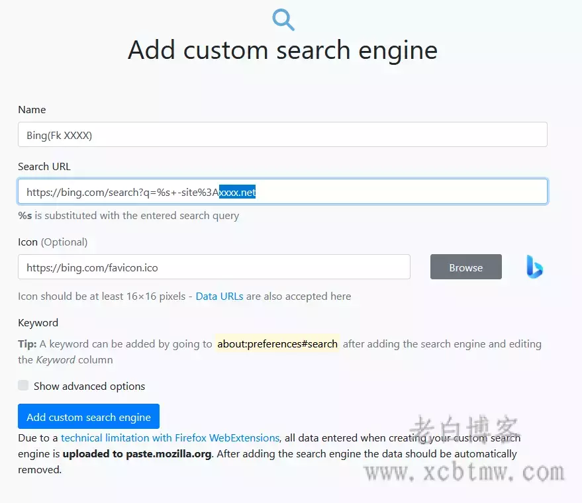
Task: Click the www.xcbtmw.com watermark text
Action: pos(465,472)
